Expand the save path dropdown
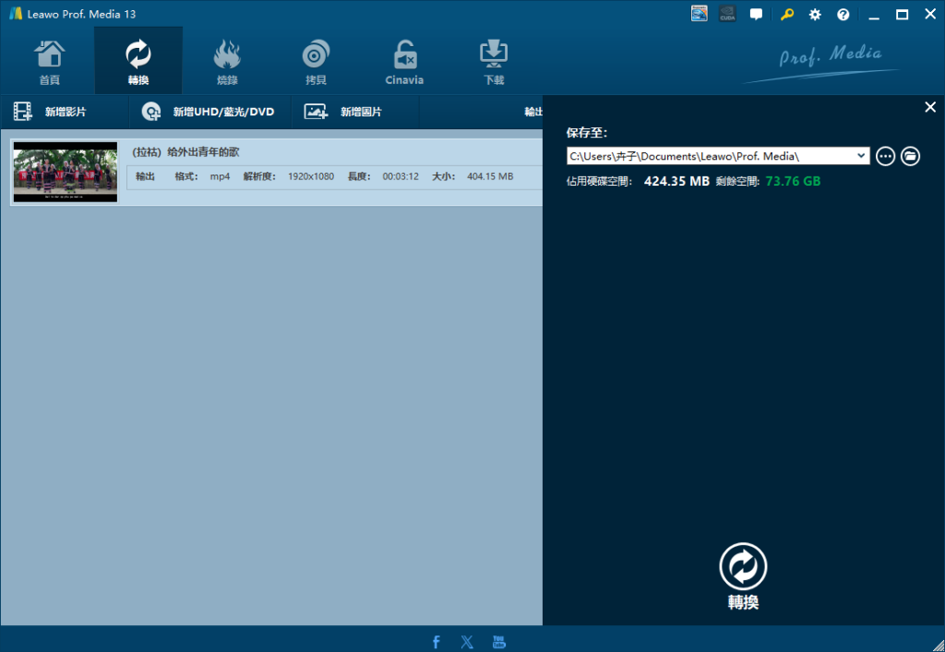 [862, 156]
